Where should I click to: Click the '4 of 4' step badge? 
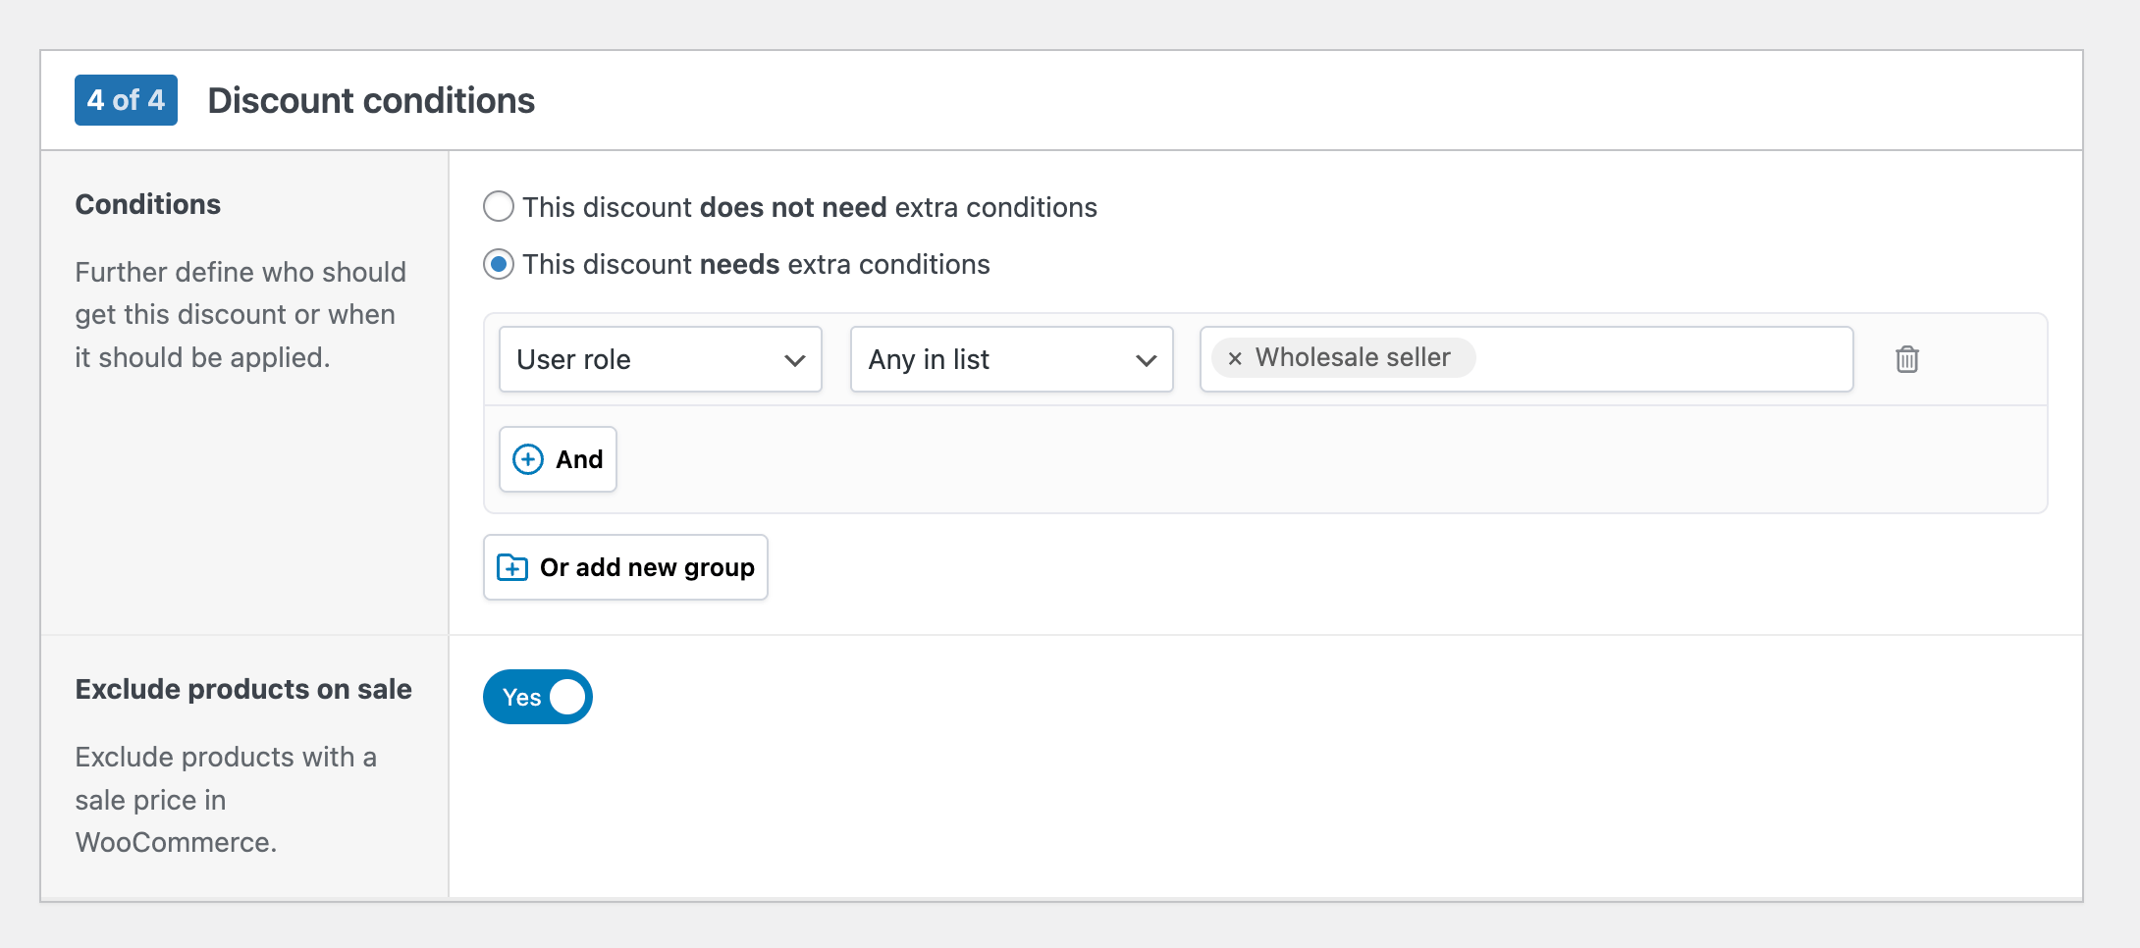pyautogui.click(x=126, y=100)
